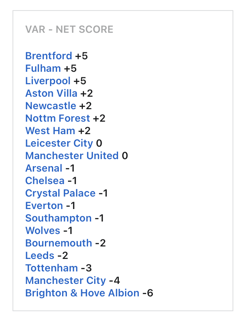Viewport: 247px width, 319px height.
Task: Open the Newcastle team link
Action: click(51, 106)
